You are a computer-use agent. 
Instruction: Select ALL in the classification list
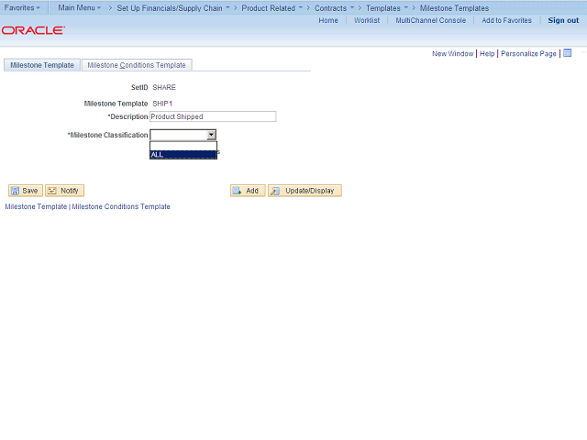(183, 155)
